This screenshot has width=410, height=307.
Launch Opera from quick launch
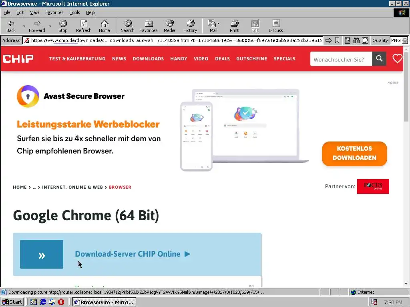pyautogui.click(x=61, y=302)
